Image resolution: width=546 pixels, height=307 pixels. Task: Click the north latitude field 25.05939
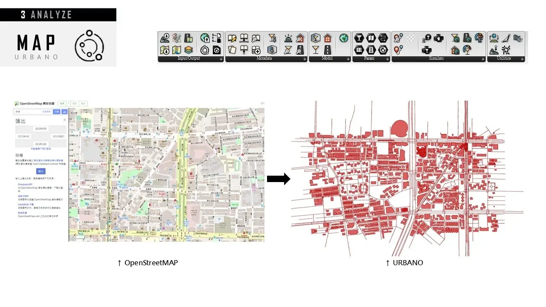tap(41, 129)
